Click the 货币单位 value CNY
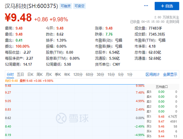 [x=116, y=64]
